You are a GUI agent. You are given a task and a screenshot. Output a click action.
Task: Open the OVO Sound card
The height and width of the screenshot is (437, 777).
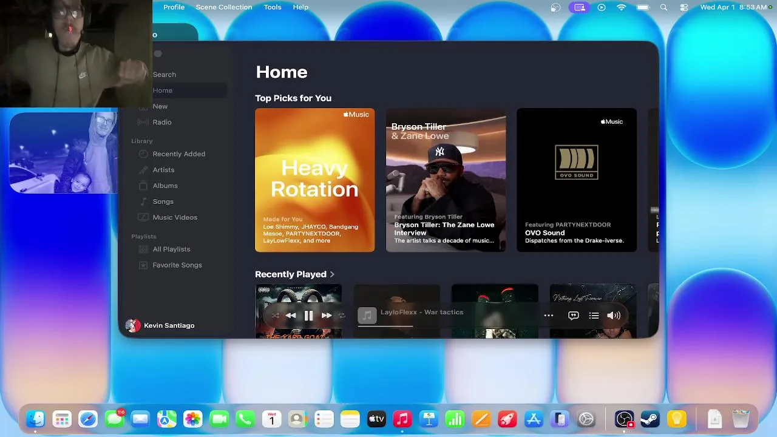click(577, 180)
